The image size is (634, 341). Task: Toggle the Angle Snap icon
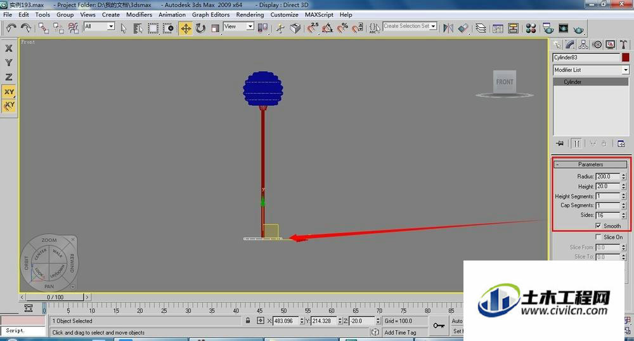[x=328, y=28]
